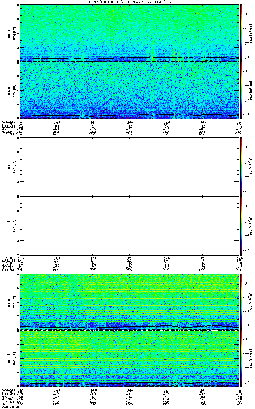Viewport: 255px width, 409px height.
Task: Click the THA B-perpendicular freq axis label
Action: pos(14,33)
